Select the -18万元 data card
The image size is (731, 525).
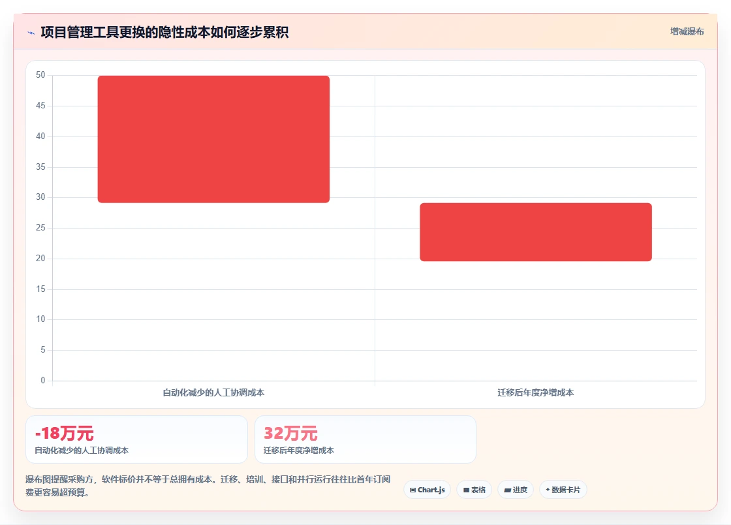[136, 439]
